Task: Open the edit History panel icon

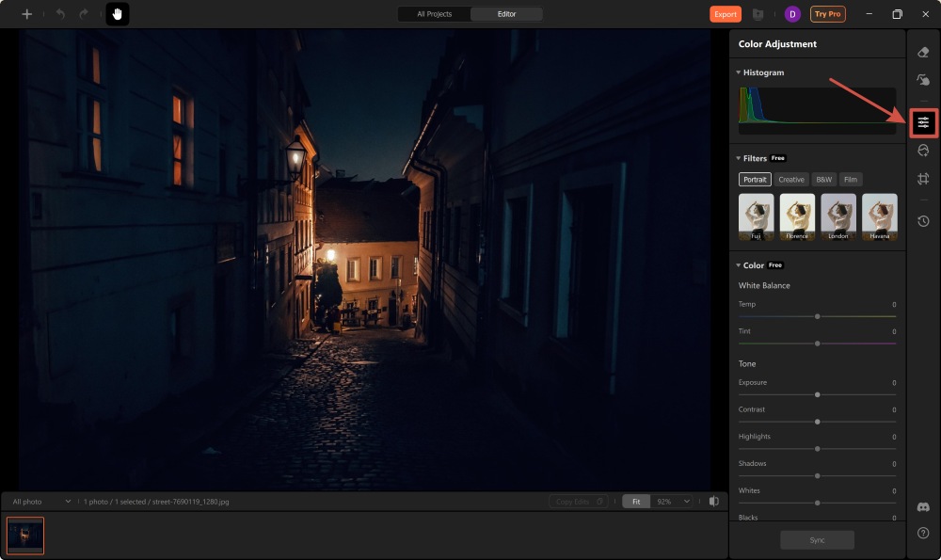Action: pos(922,221)
